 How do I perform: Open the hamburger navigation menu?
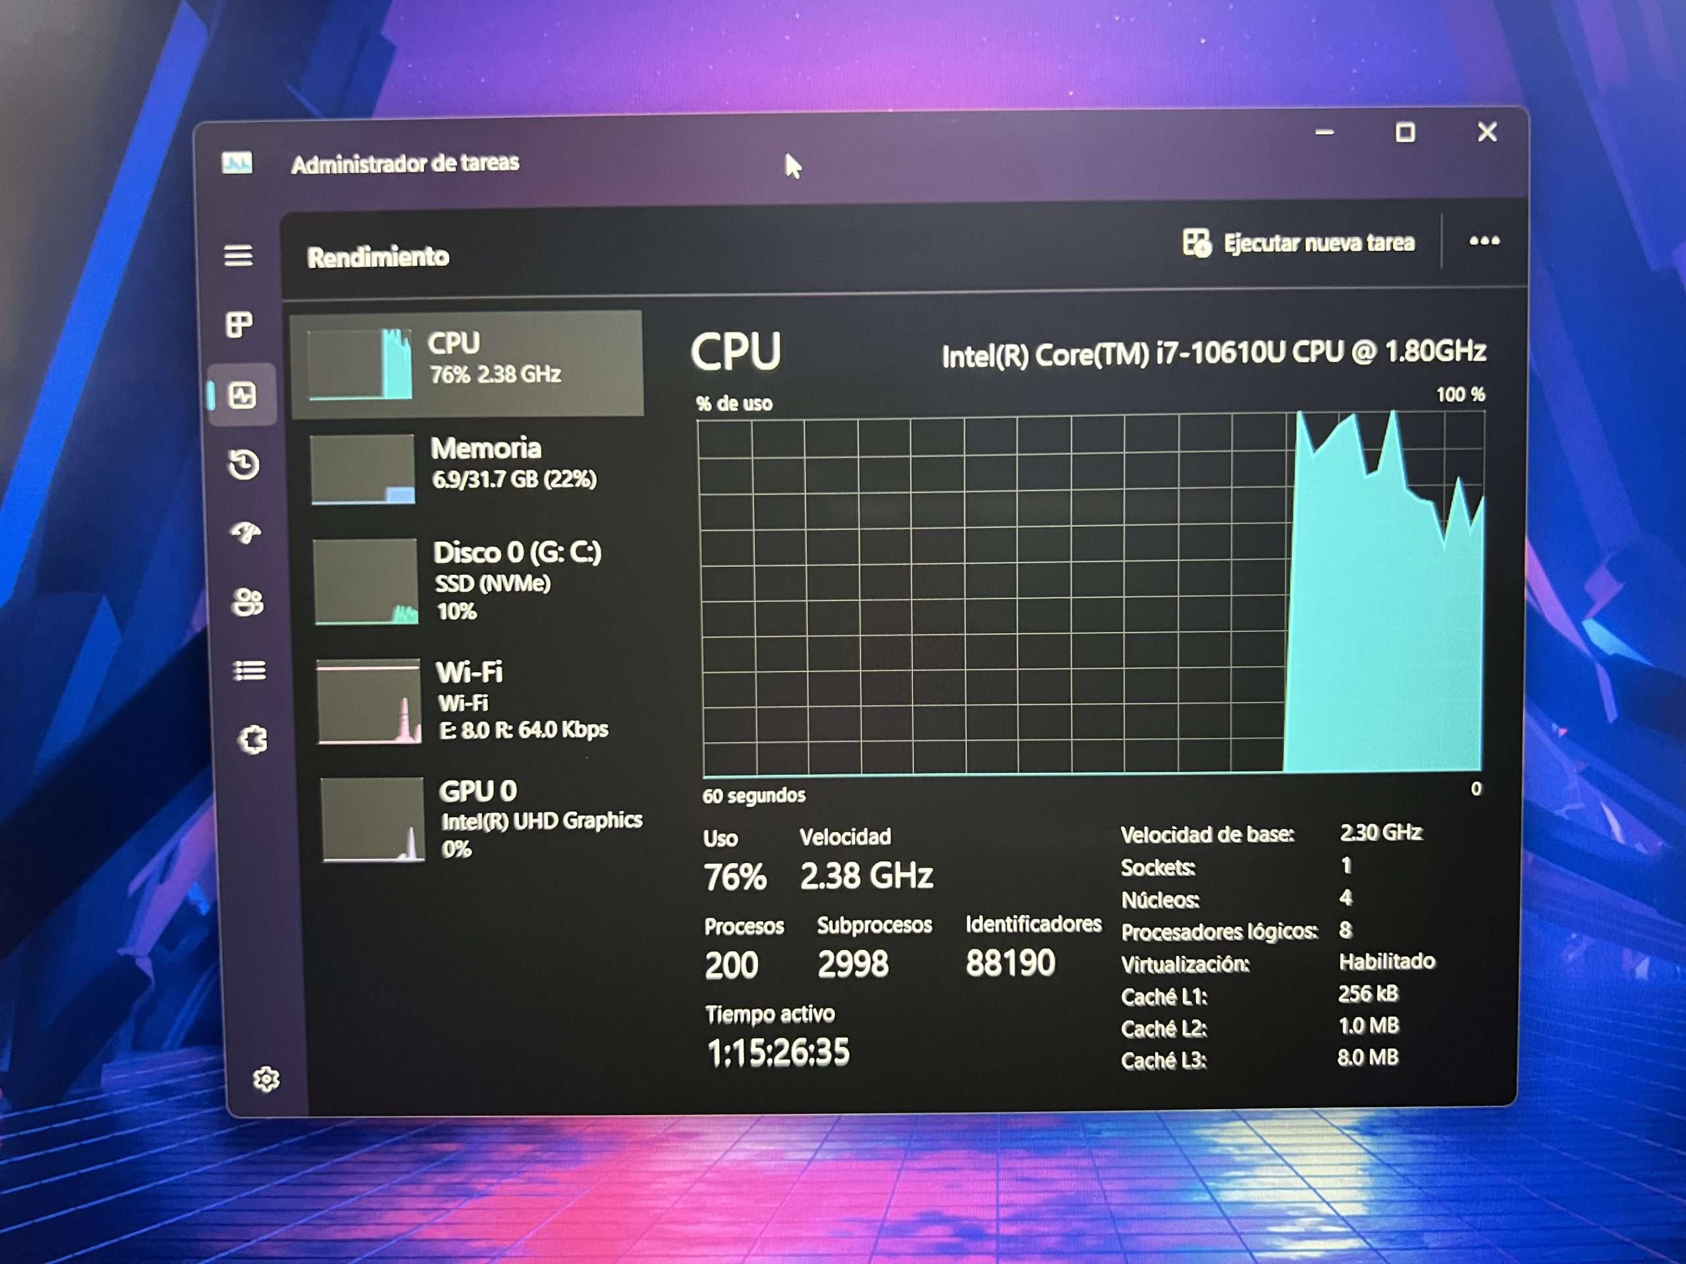pos(238,255)
